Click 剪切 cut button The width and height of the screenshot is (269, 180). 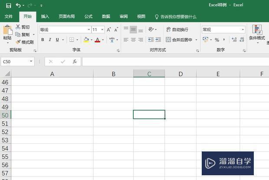pyautogui.click(x=23, y=27)
